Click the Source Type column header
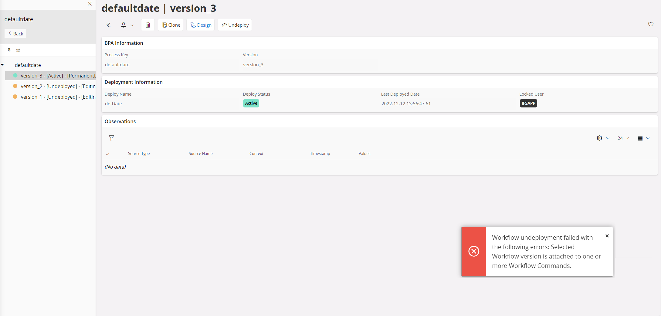The height and width of the screenshot is (316, 661). point(139,154)
